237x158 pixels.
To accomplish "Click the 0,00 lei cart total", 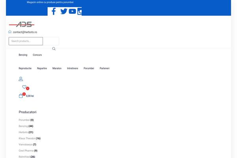I will (30, 96).
